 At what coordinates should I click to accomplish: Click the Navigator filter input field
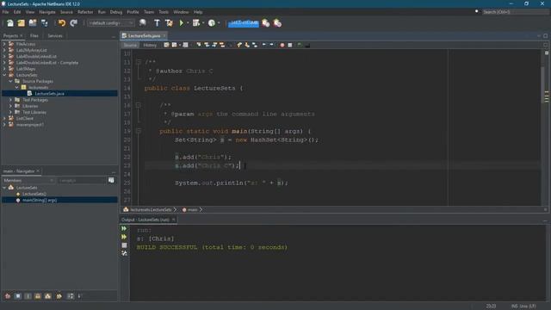(x=82, y=180)
